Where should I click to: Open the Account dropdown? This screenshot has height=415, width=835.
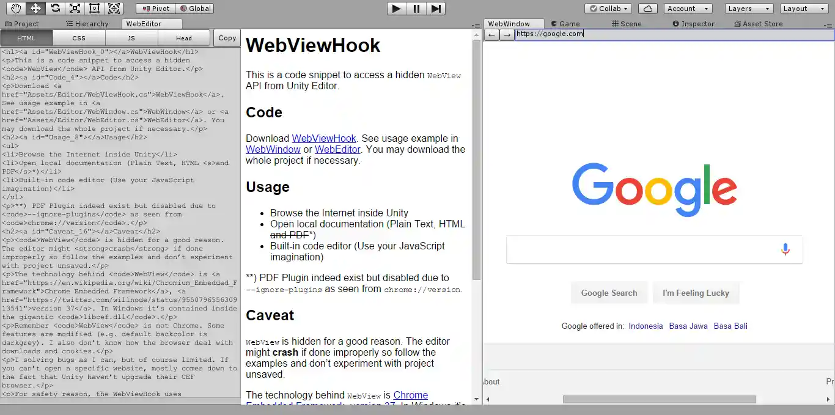pos(688,8)
